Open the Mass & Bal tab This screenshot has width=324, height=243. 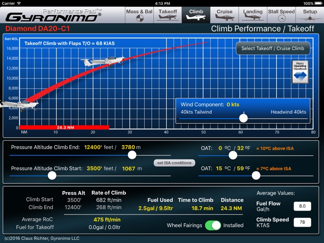139,15
